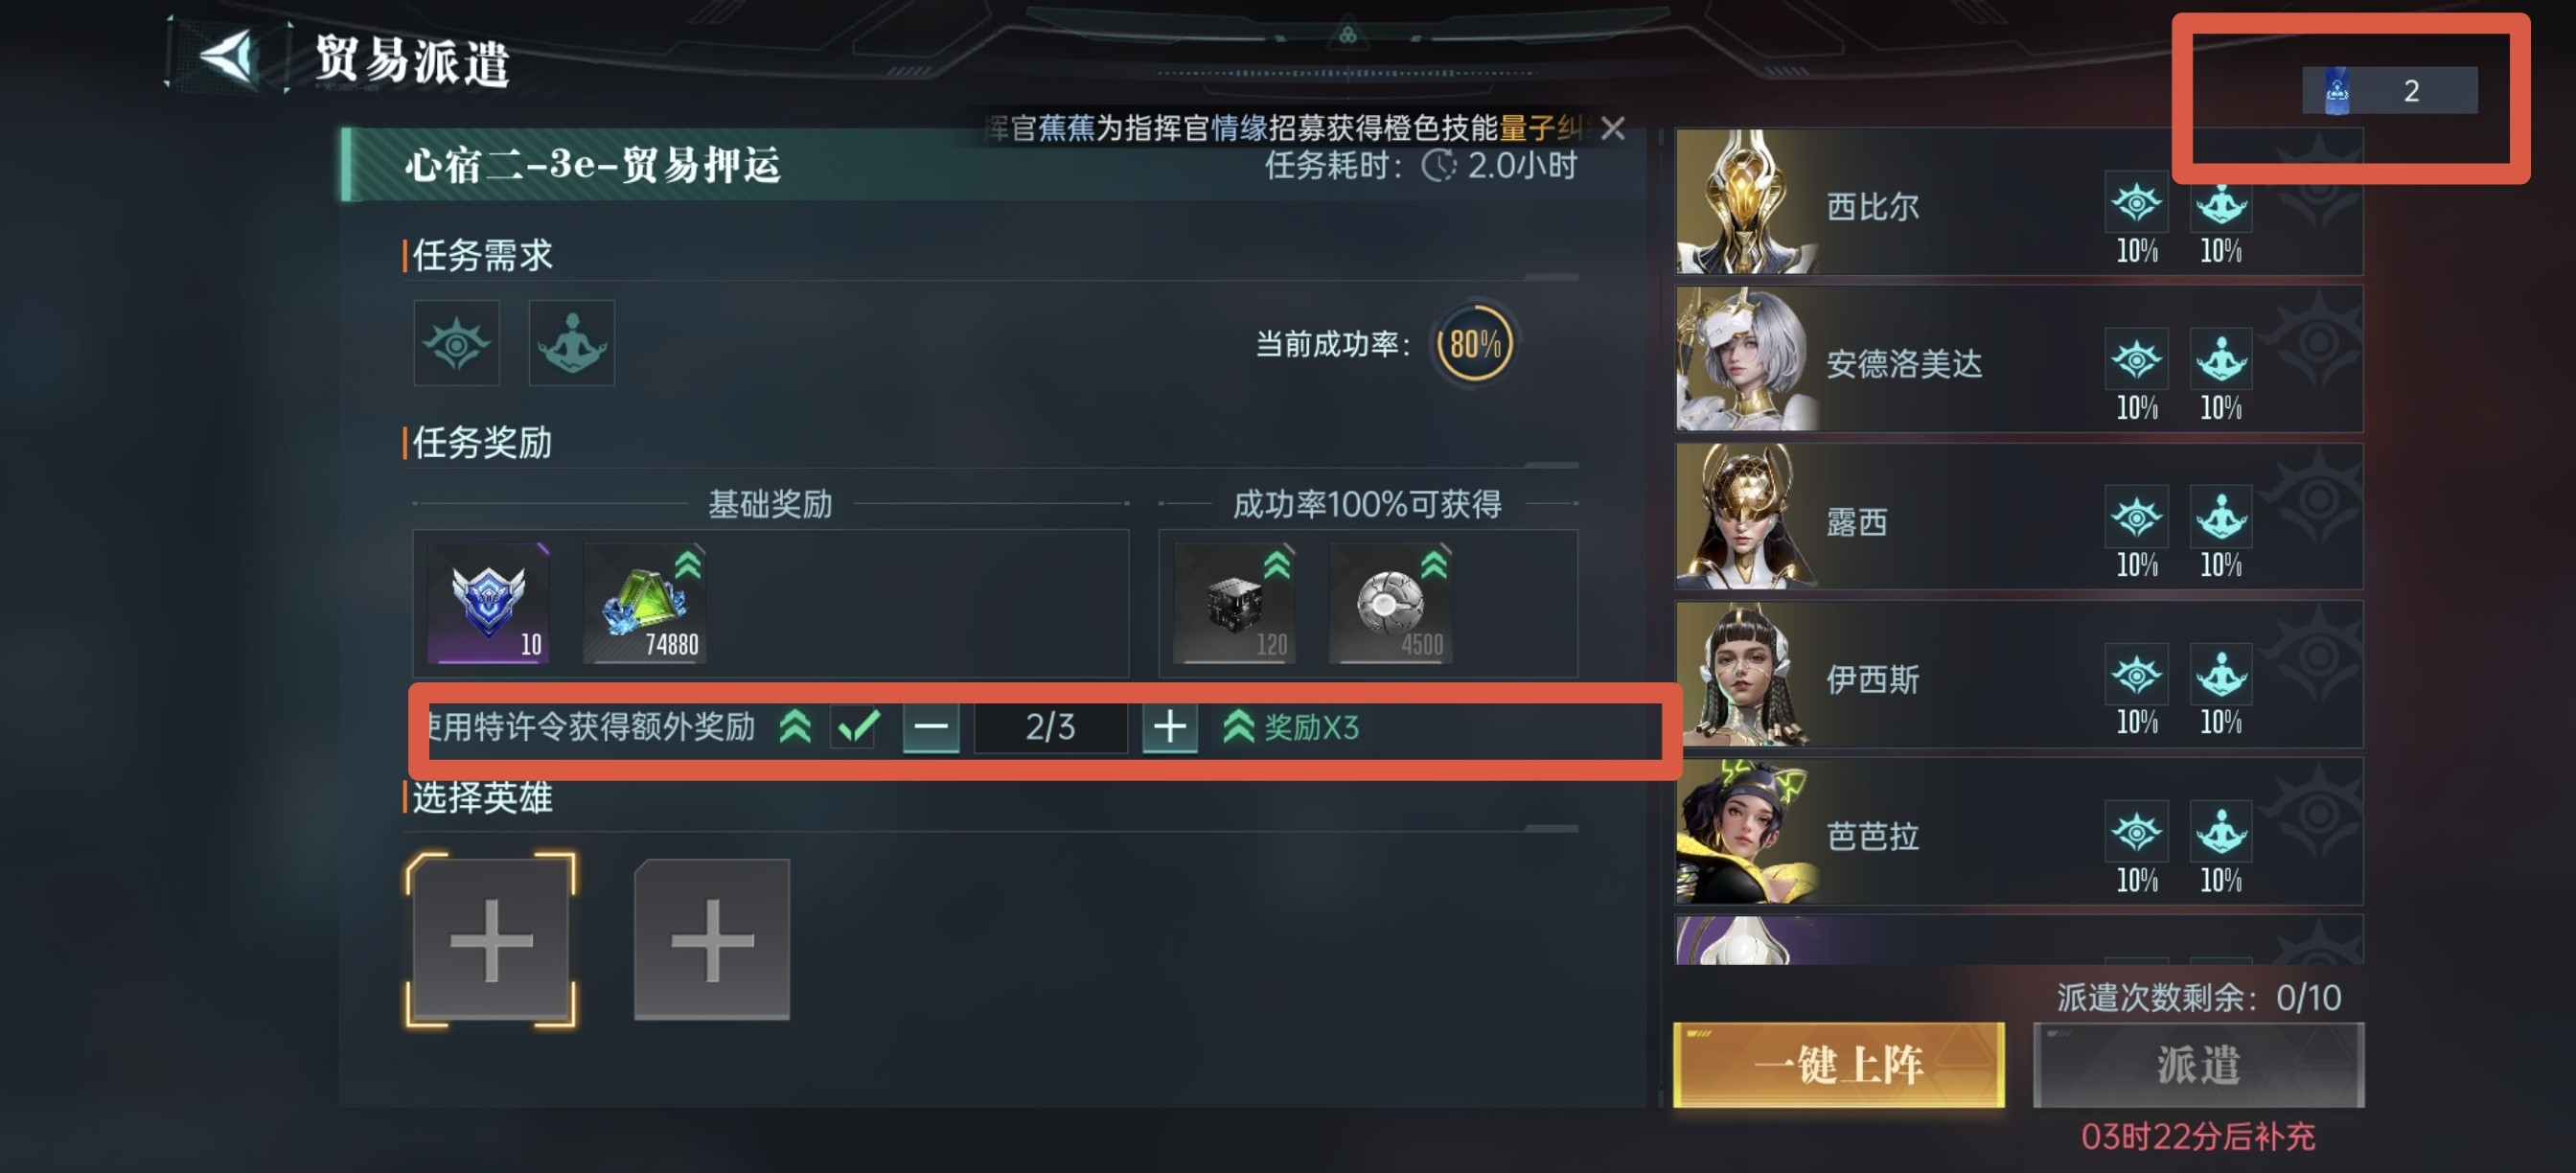Screen dimensions: 2576x1173
Task: Select hero 西比尔 from the list
Action: tap(2019, 202)
